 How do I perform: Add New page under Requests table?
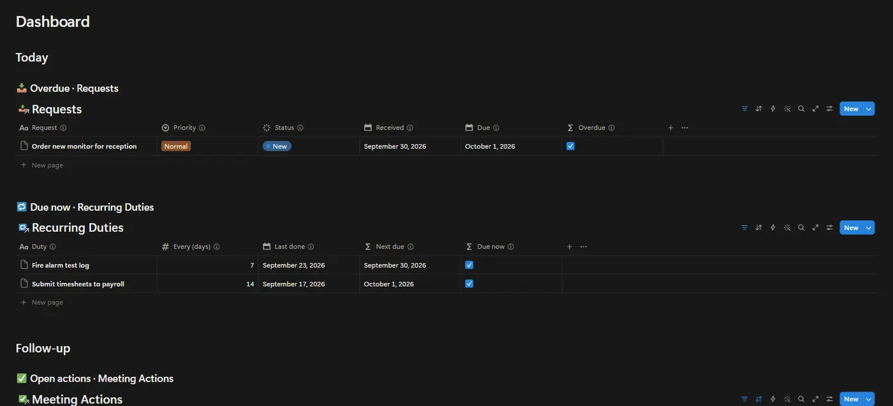[x=41, y=165]
